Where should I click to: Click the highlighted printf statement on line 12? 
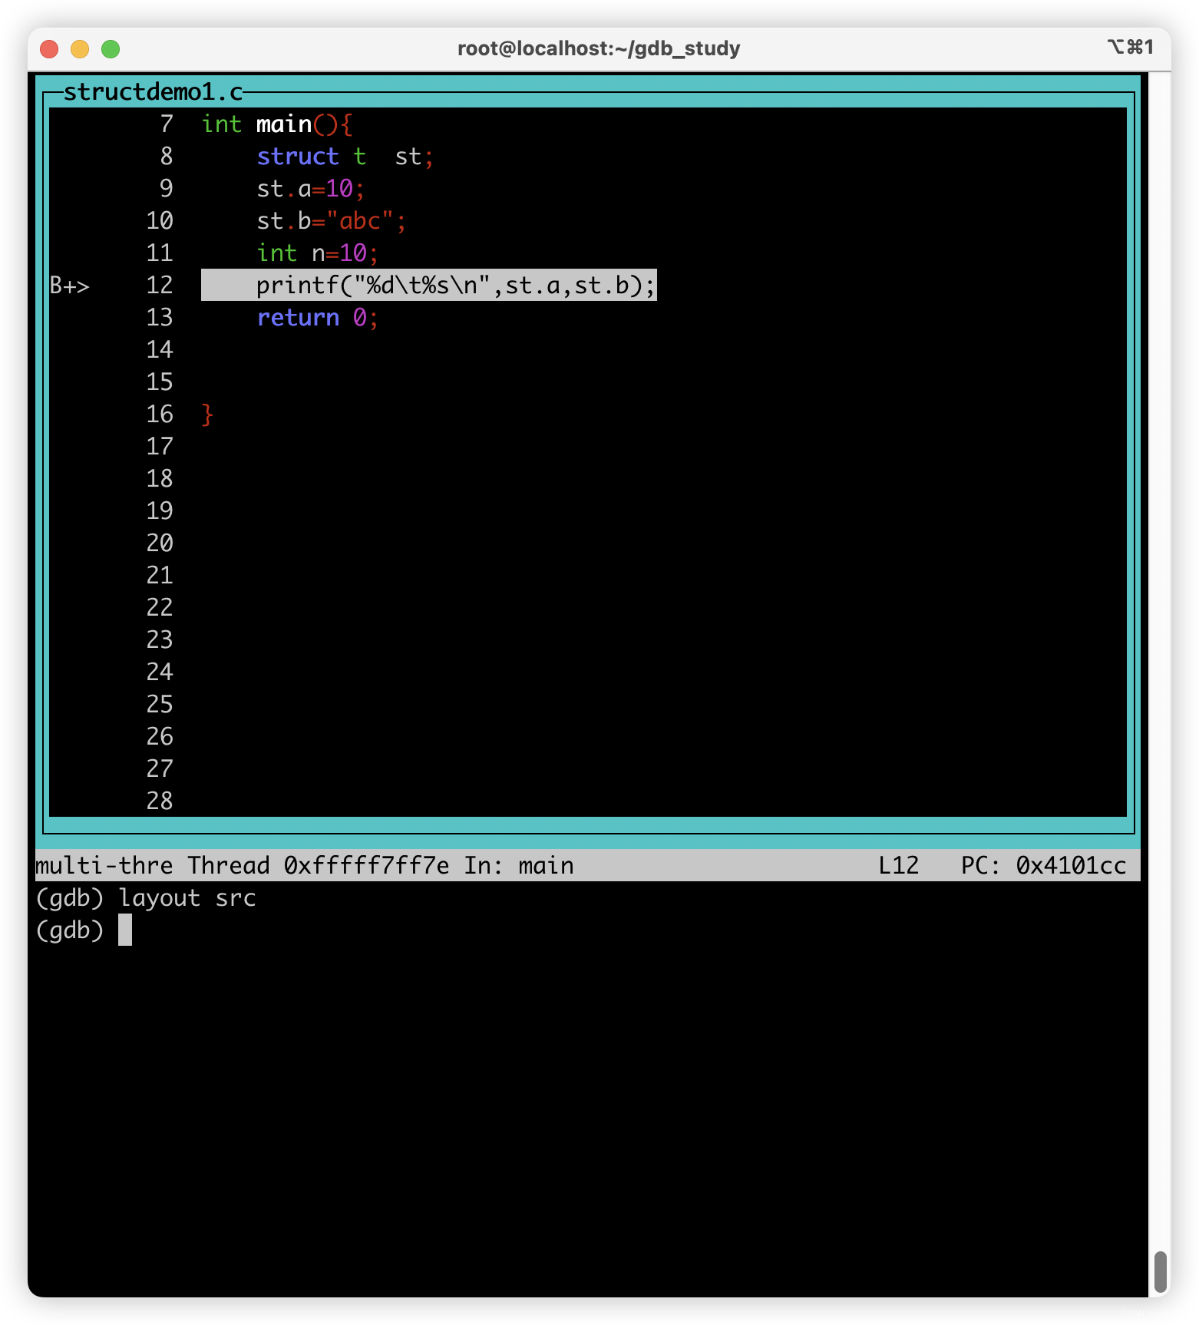pyautogui.click(x=429, y=286)
